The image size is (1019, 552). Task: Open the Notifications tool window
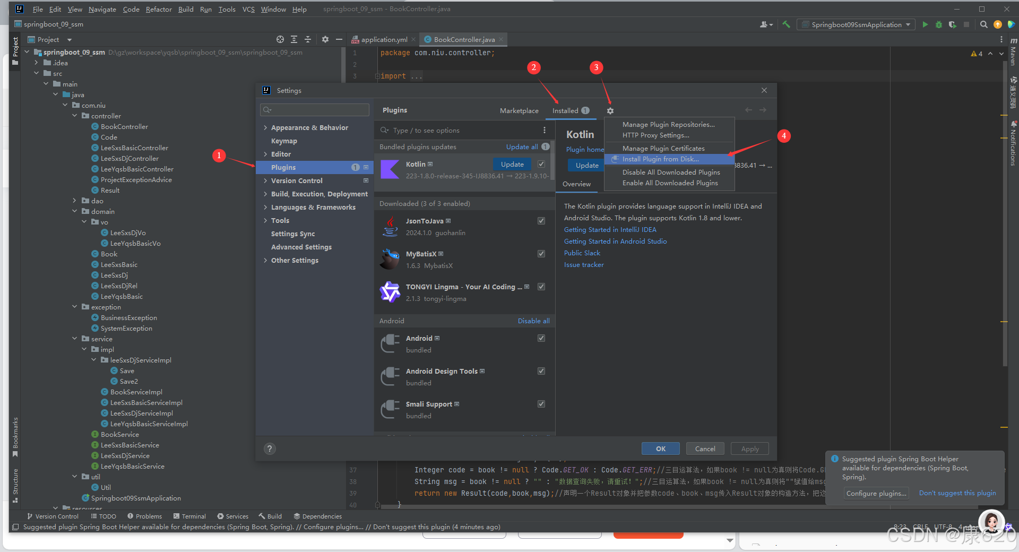click(x=1013, y=144)
